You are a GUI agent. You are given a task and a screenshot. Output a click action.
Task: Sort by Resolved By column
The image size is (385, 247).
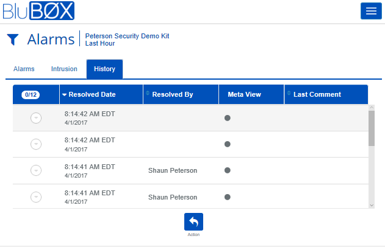[172, 94]
